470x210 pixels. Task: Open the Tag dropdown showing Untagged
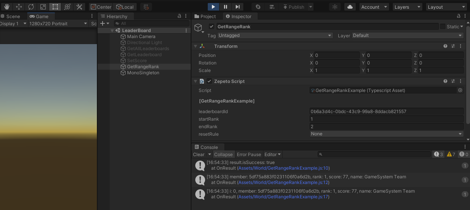(x=275, y=35)
